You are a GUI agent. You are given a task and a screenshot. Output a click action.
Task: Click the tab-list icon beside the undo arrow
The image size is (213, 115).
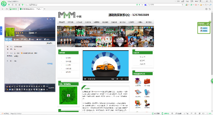206,9
